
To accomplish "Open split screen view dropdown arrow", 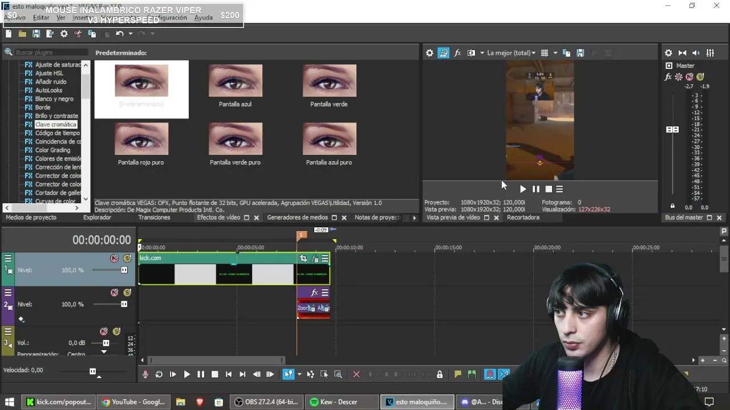I will click(482, 53).
